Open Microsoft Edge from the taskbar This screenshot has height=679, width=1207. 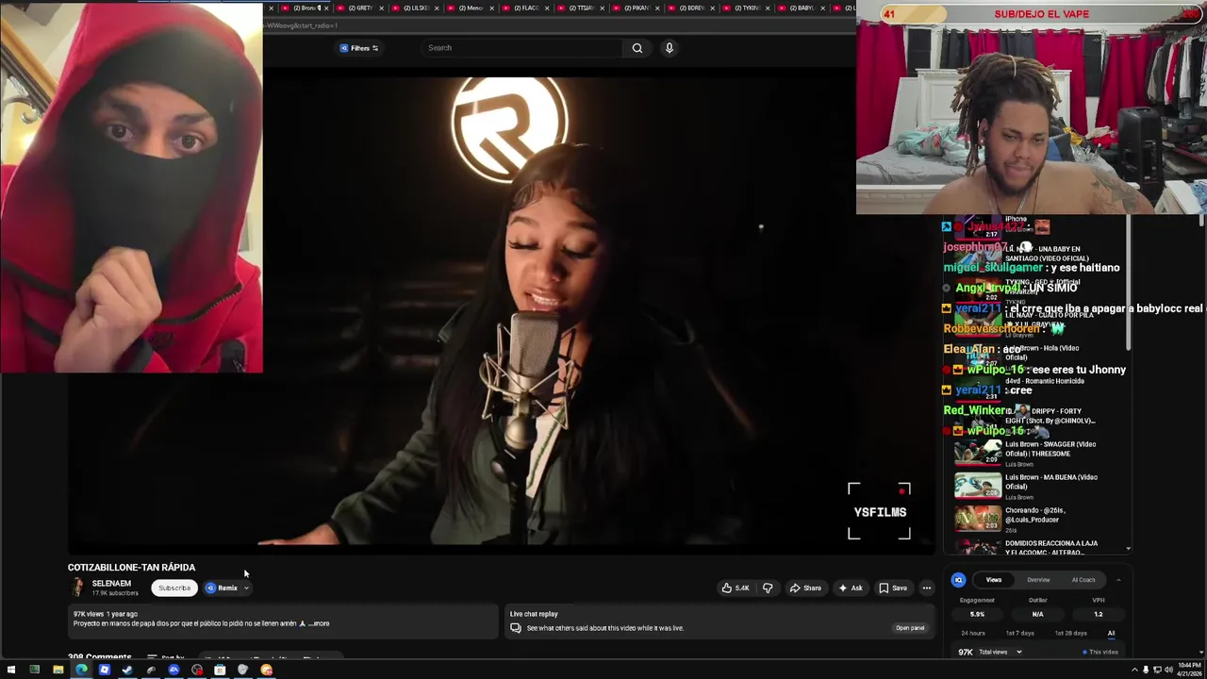click(x=81, y=670)
